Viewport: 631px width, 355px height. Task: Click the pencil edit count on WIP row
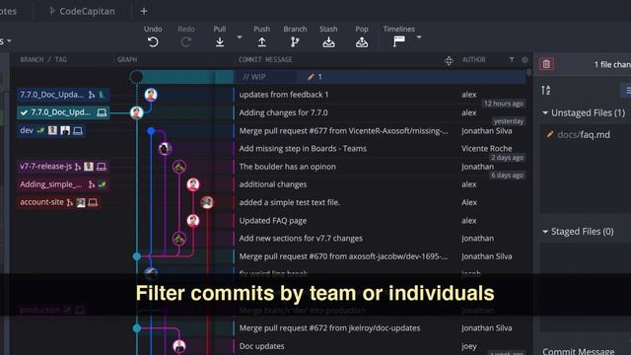pyautogui.click(x=315, y=77)
